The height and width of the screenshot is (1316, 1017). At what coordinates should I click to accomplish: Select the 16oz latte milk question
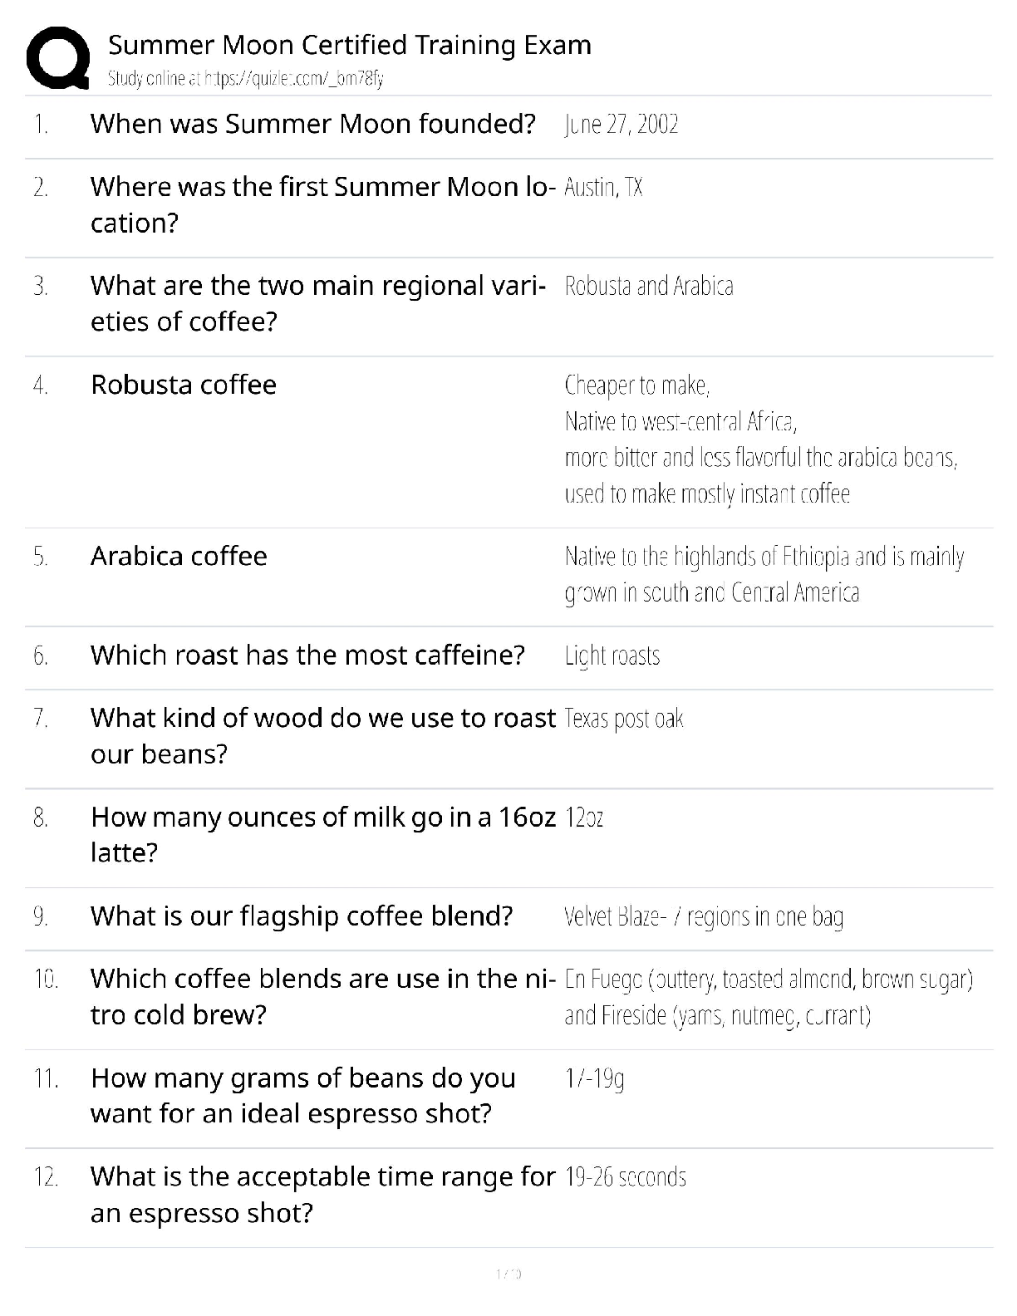click(322, 834)
